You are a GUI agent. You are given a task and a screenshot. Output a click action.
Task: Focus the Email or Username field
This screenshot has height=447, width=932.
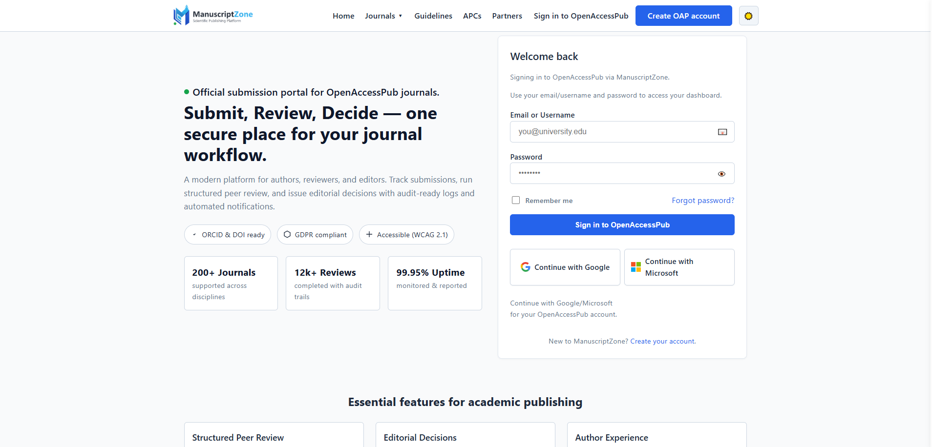[x=613, y=132]
